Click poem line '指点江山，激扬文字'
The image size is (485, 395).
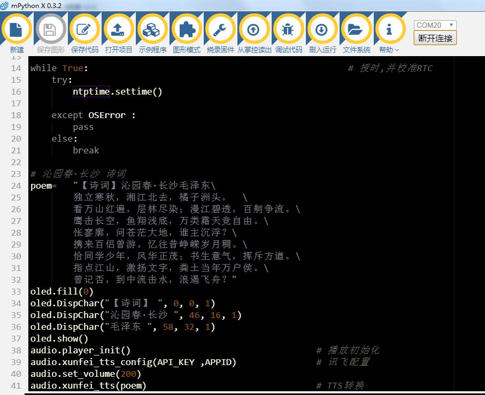pyautogui.click(x=171, y=268)
